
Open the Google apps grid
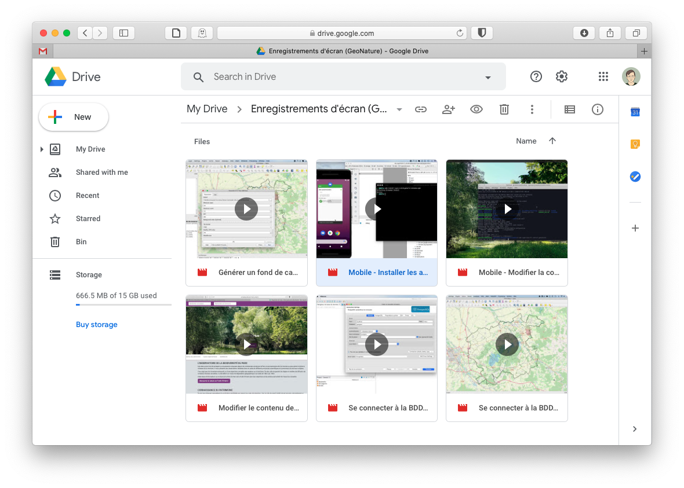(x=603, y=76)
